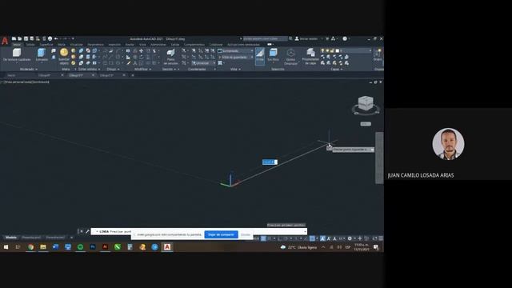Select the Extrusión tool

[x=42, y=54]
